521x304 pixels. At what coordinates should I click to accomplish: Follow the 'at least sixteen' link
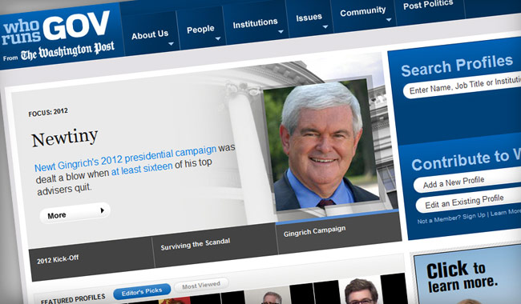(x=142, y=169)
